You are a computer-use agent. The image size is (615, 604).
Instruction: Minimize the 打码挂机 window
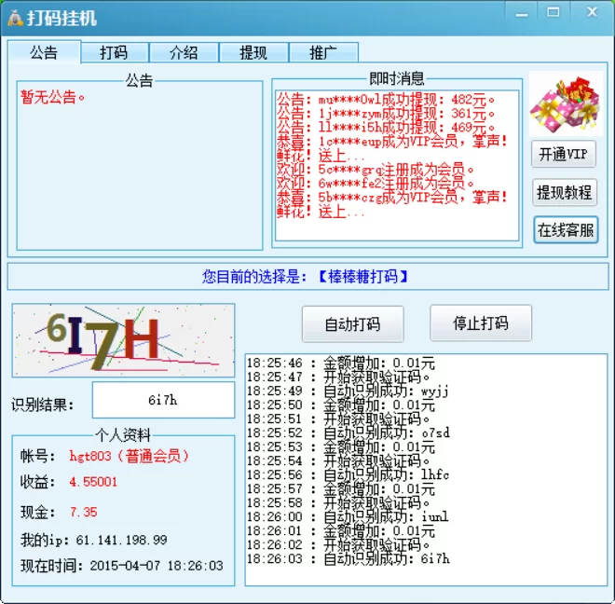click(x=522, y=12)
